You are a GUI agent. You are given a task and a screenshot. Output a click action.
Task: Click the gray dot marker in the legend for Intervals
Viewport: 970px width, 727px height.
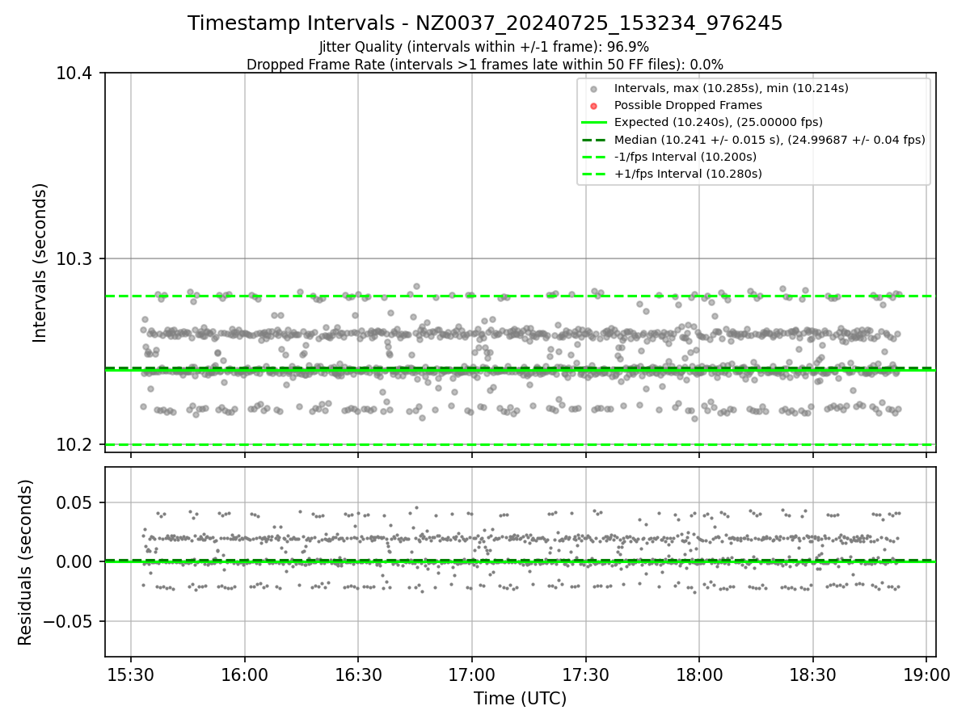pos(594,89)
